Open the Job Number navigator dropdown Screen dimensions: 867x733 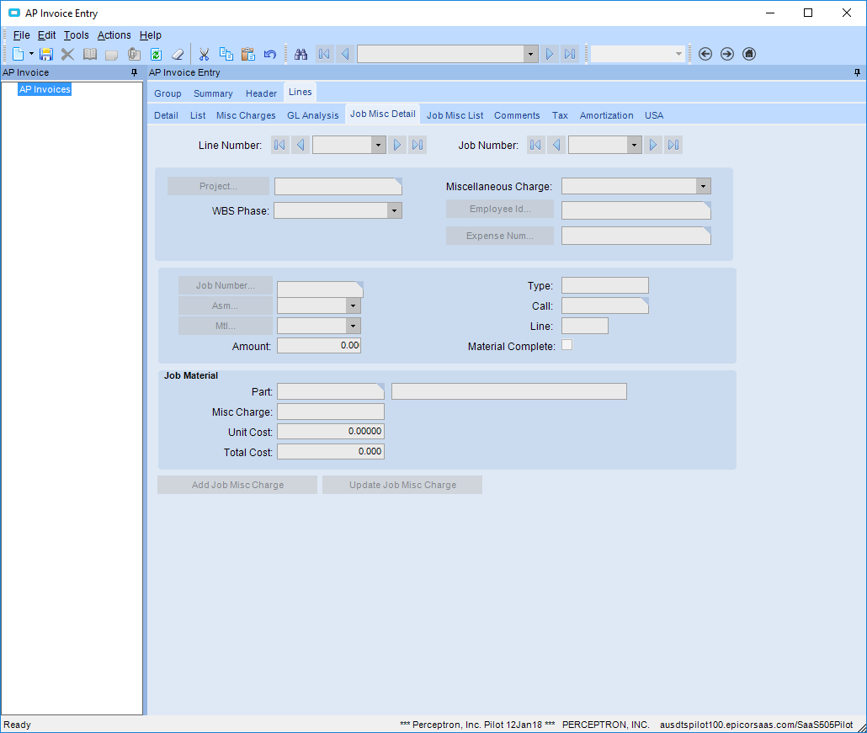[634, 145]
